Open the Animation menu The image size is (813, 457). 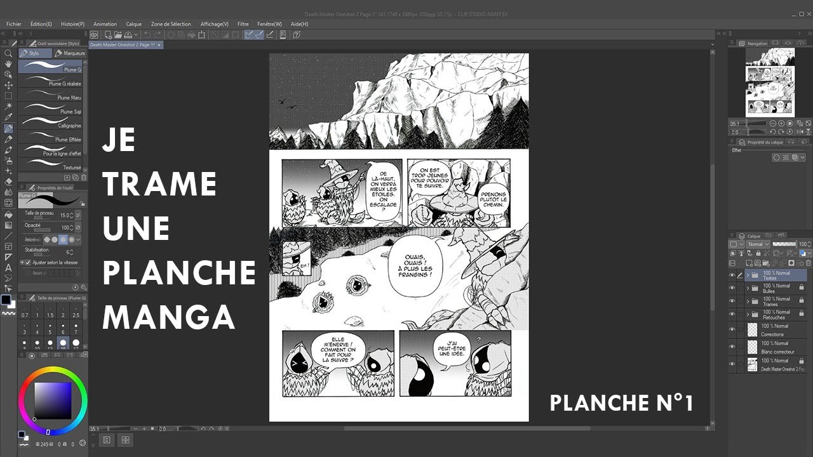pos(105,24)
